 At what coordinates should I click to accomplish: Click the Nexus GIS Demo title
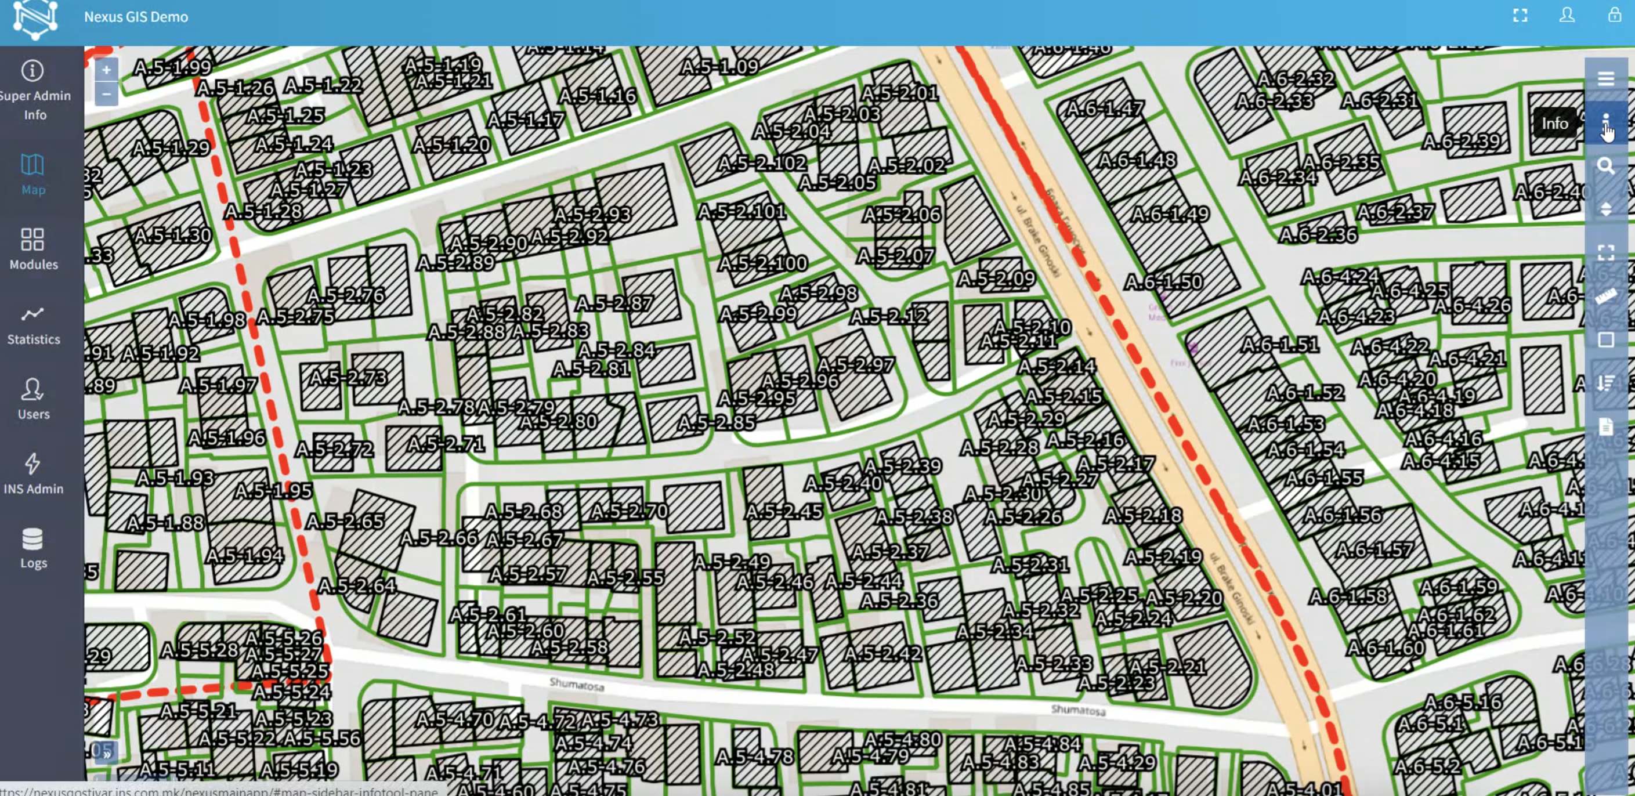(136, 16)
